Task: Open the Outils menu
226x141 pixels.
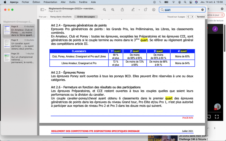Action: click(72, 2)
